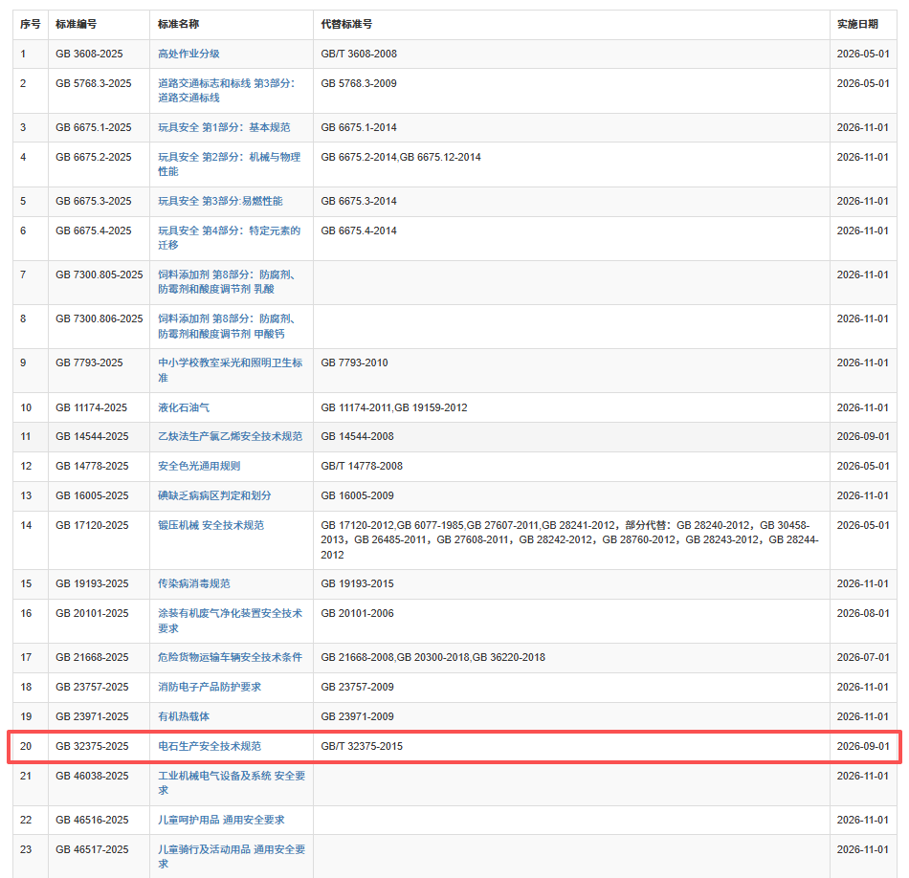Select the highlighted 电石生产安全技术规范 link

coord(209,746)
